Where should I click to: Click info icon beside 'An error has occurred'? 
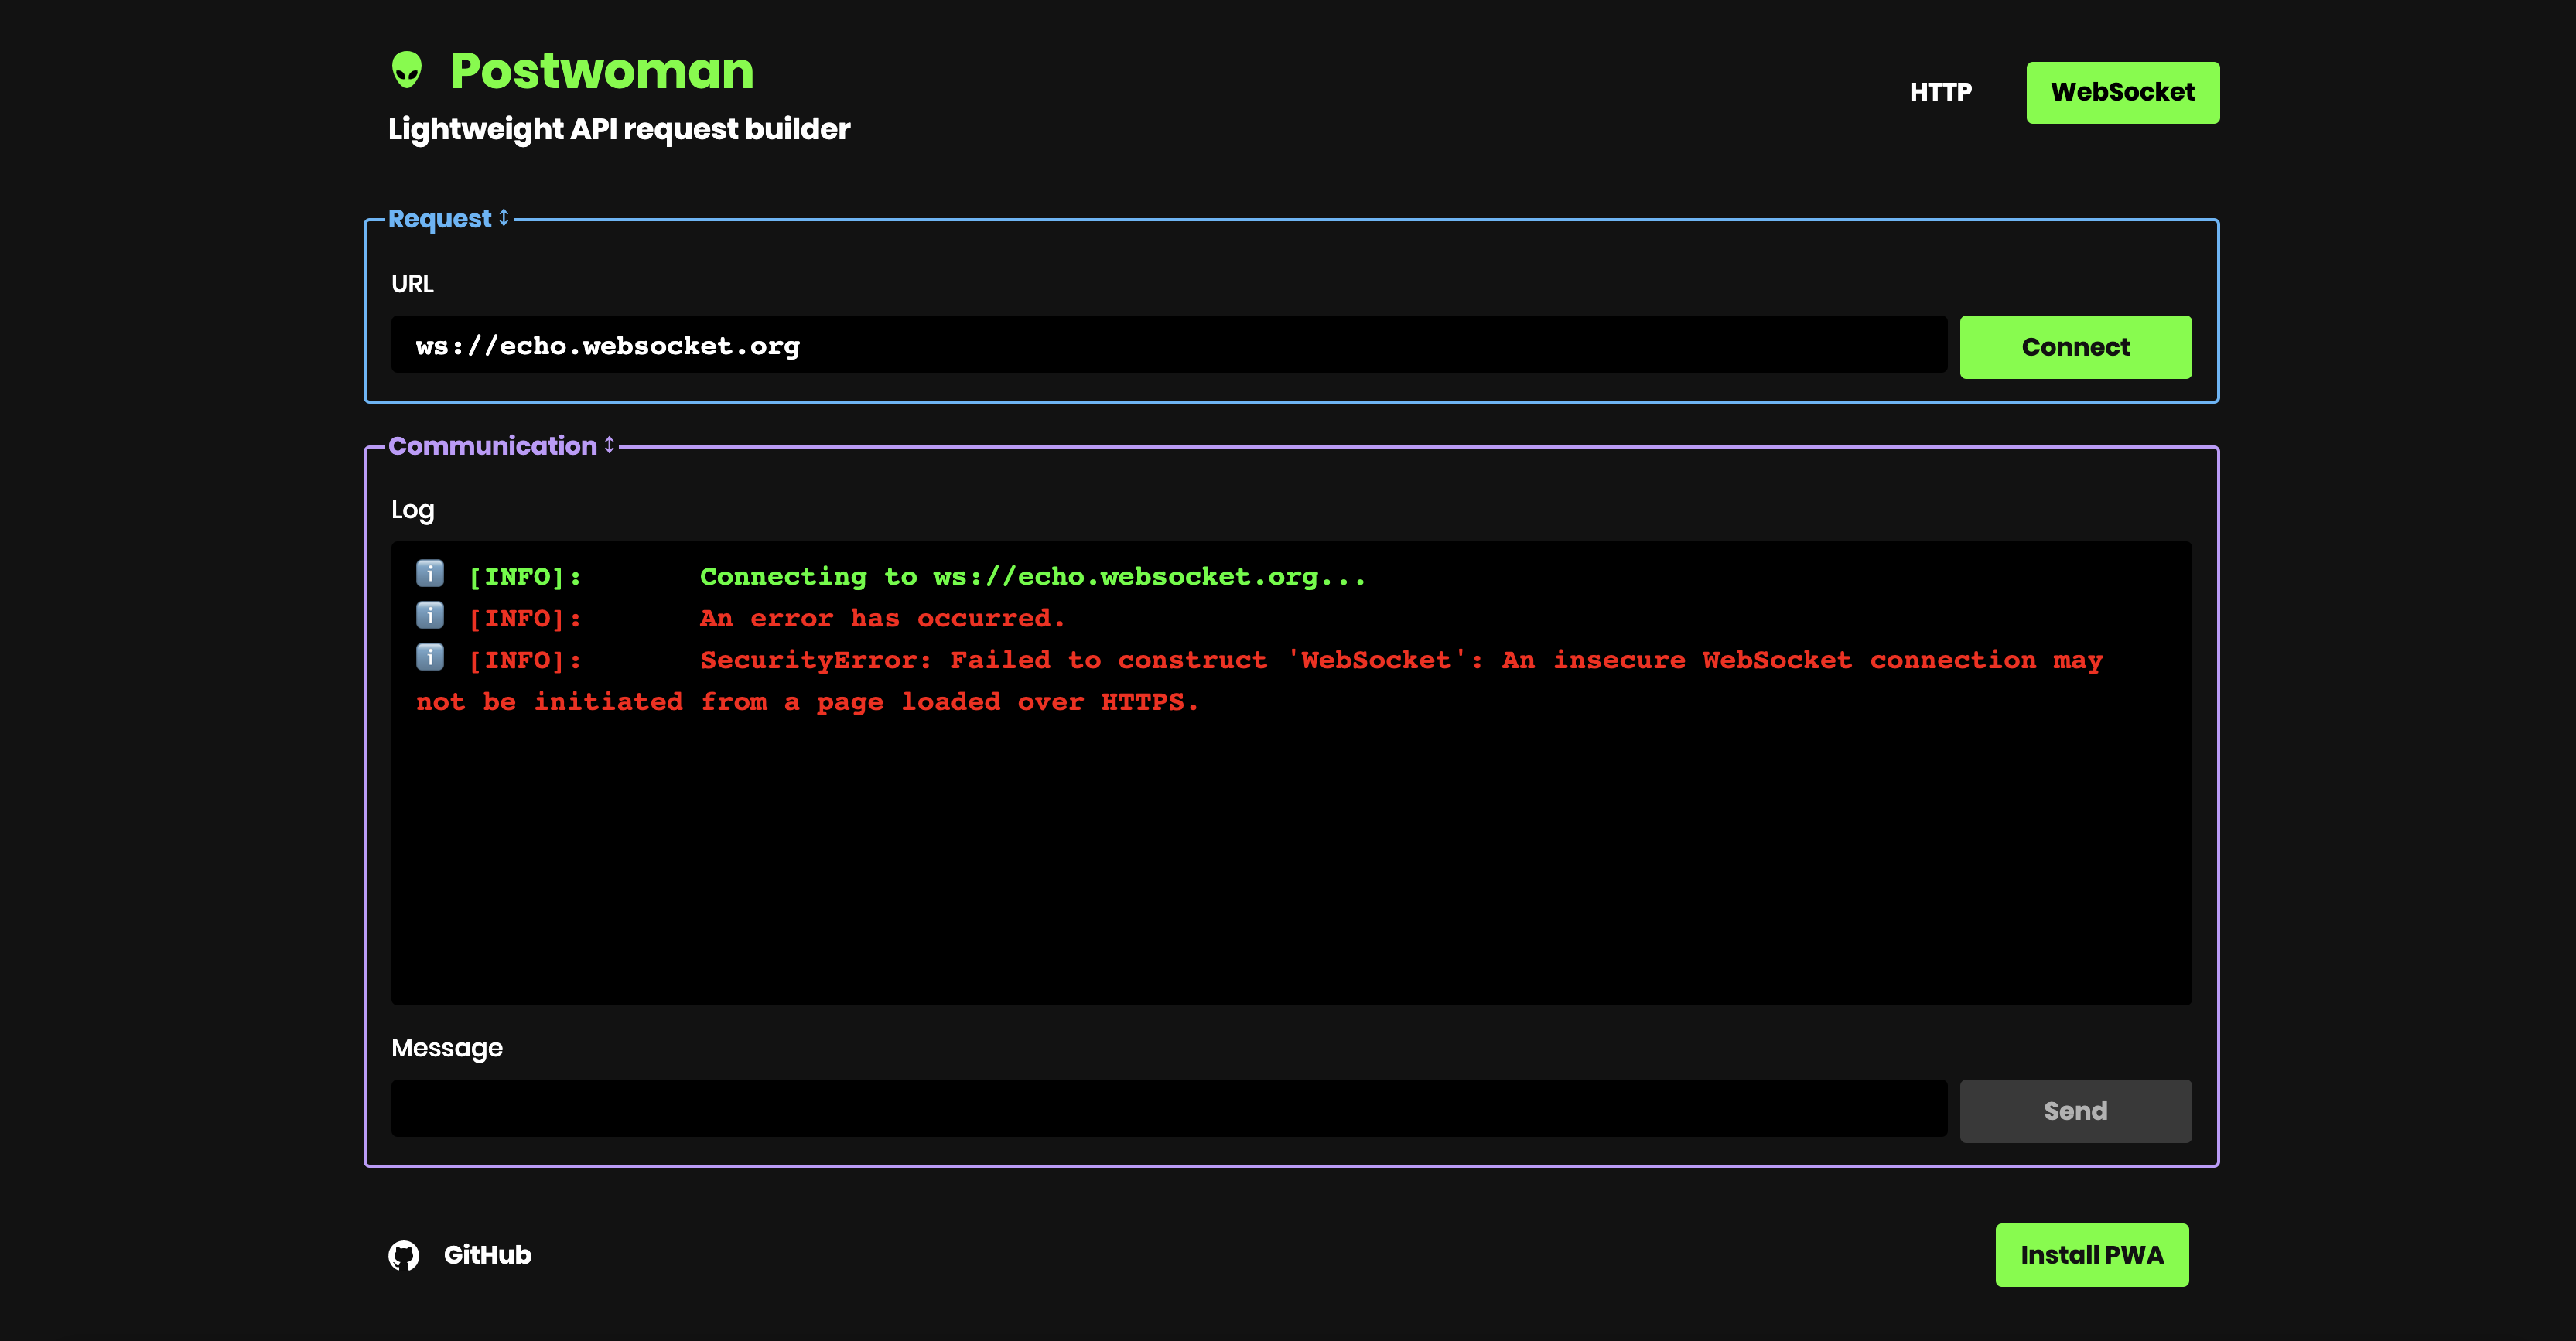pyautogui.click(x=430, y=615)
